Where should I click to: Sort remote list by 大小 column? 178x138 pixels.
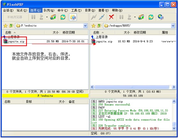pyautogui.click(x=123, y=33)
